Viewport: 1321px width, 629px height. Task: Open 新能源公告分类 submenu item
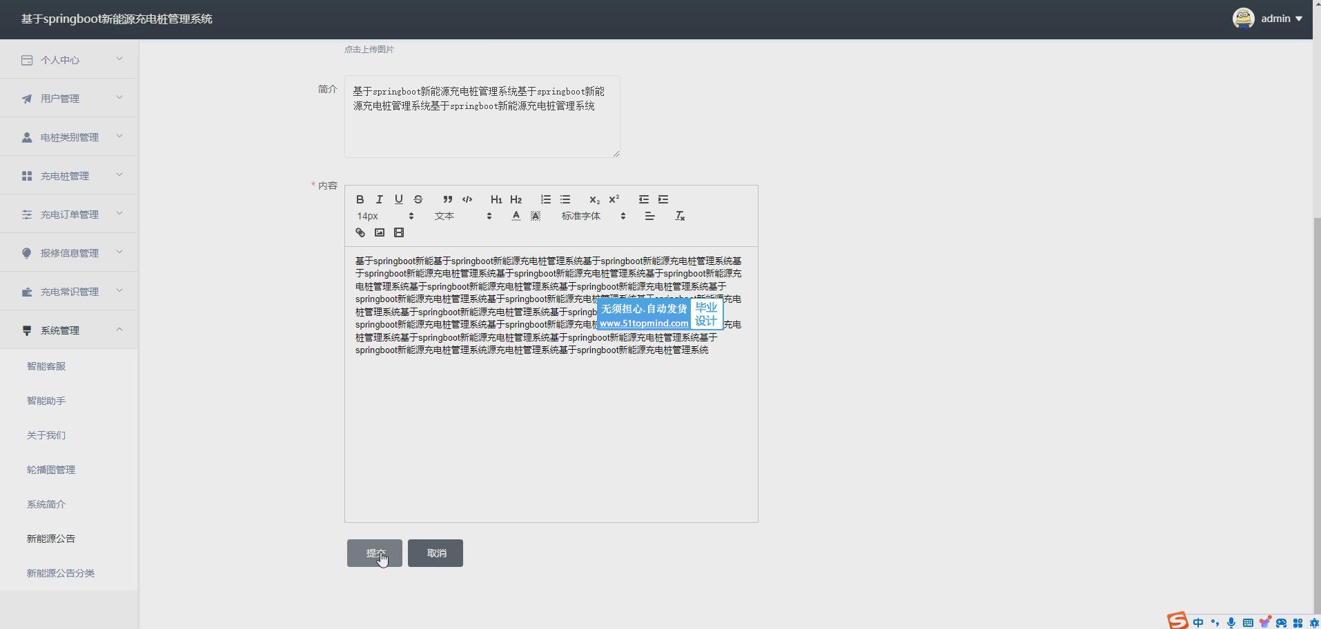[69, 573]
